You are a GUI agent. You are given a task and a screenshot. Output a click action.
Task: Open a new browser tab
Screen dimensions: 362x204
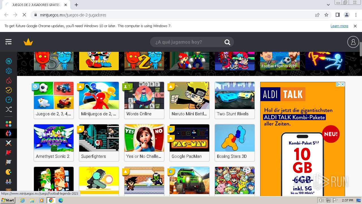(x=76, y=5)
